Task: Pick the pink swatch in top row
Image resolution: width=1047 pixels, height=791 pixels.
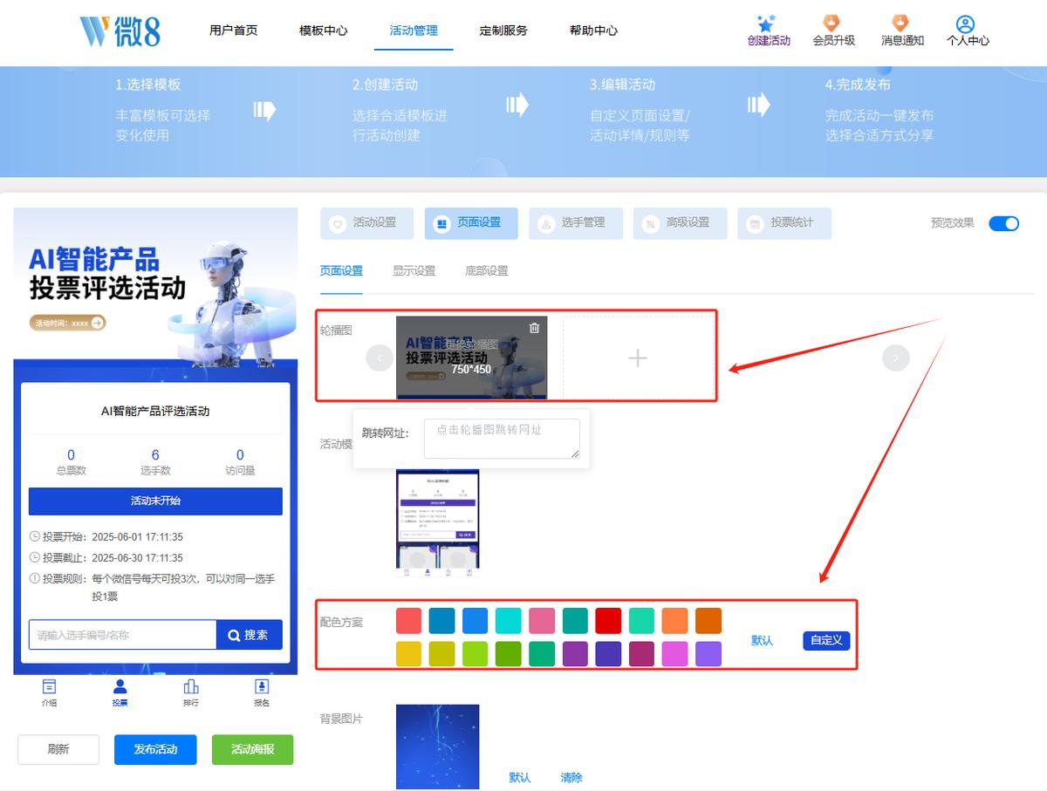Action: click(x=542, y=621)
